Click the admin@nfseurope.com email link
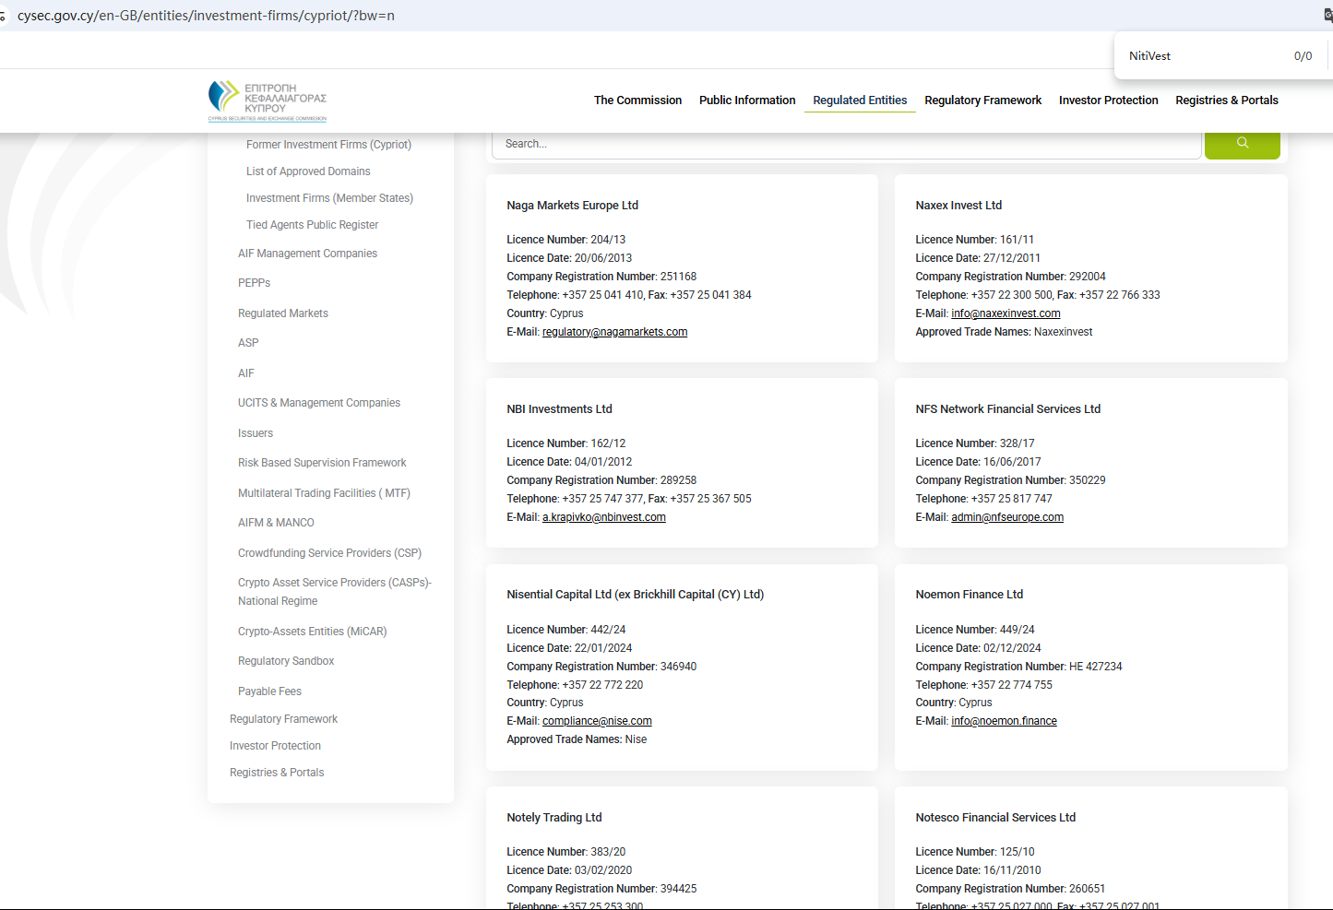 pos(1006,517)
